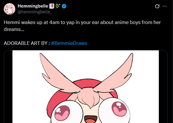Open the attached chibi artwork image
Viewport: 173px width, 123px height.
click(86, 87)
